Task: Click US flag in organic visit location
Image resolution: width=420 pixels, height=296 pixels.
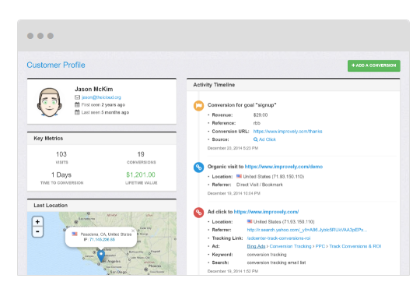Action: 239,176
